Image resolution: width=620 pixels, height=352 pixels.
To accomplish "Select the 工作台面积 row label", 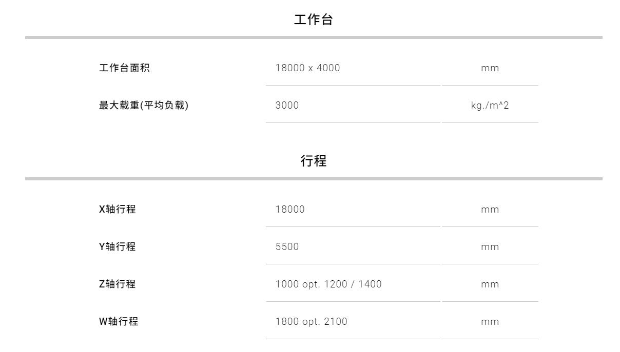I will [x=124, y=68].
